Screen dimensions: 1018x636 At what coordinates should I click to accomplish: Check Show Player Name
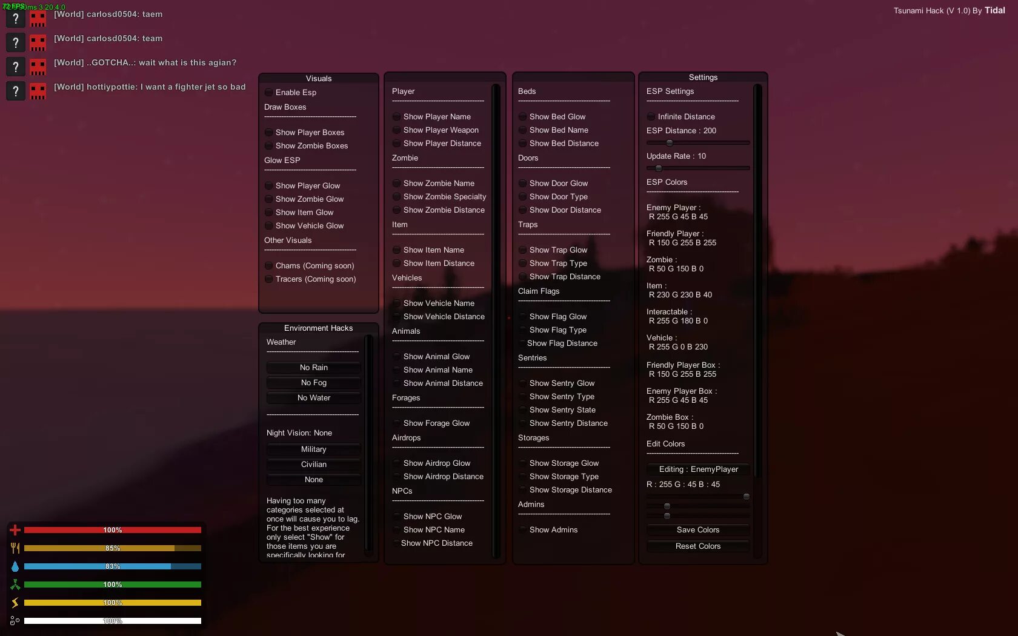(397, 116)
